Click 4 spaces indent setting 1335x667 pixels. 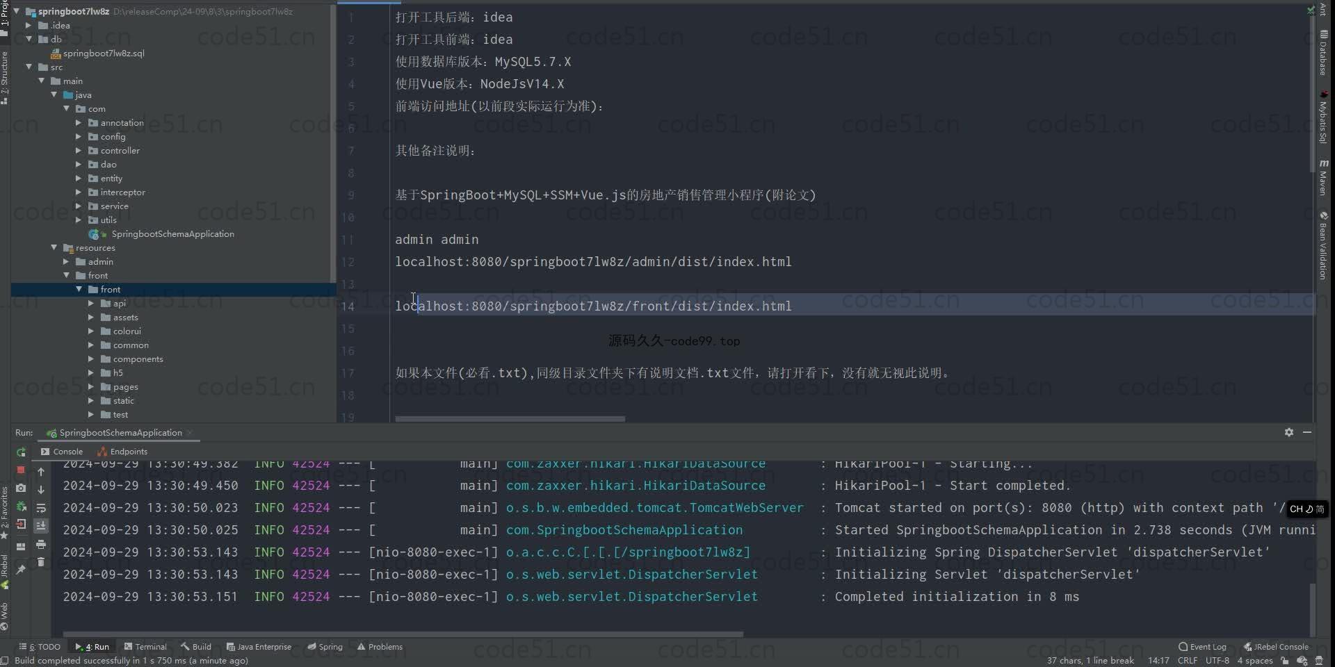tap(1255, 661)
